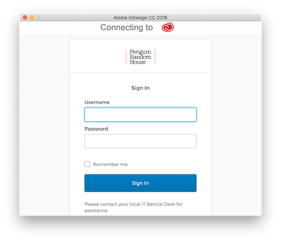Click the grey background right of the login card

coord(237,126)
